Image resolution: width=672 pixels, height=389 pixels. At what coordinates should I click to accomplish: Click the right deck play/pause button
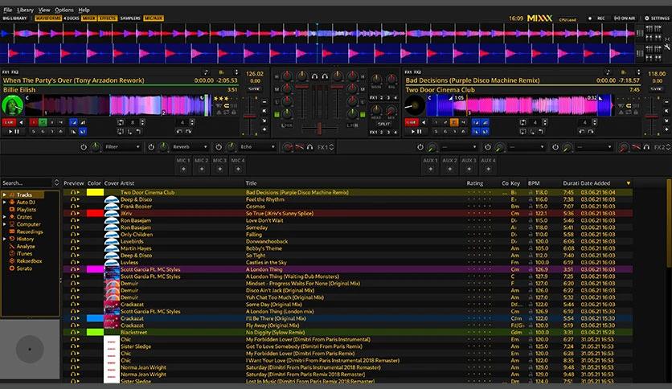(x=416, y=132)
